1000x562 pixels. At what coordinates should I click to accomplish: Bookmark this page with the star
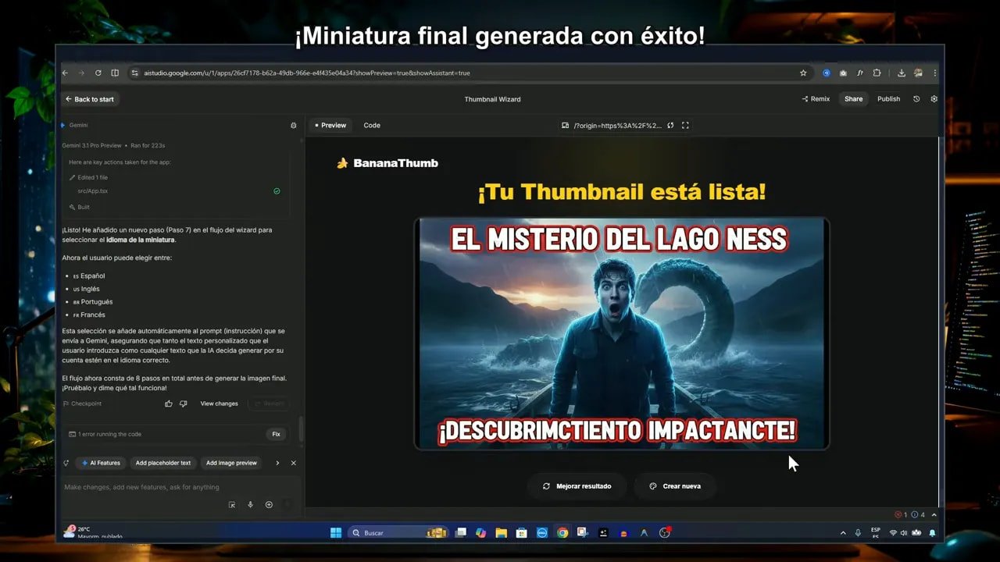point(803,73)
